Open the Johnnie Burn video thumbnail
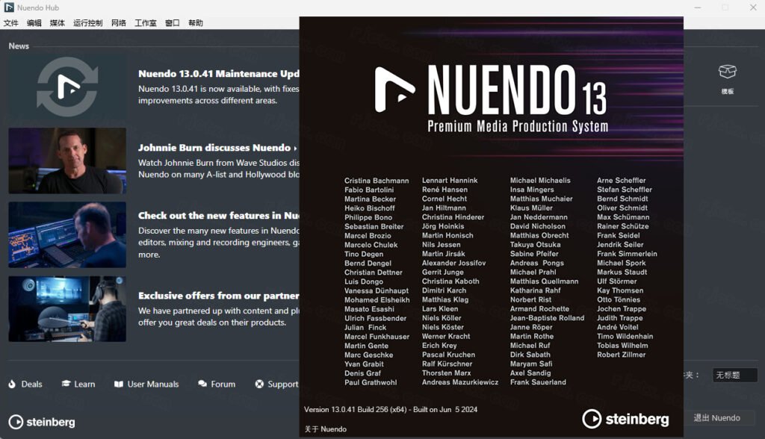 point(67,161)
